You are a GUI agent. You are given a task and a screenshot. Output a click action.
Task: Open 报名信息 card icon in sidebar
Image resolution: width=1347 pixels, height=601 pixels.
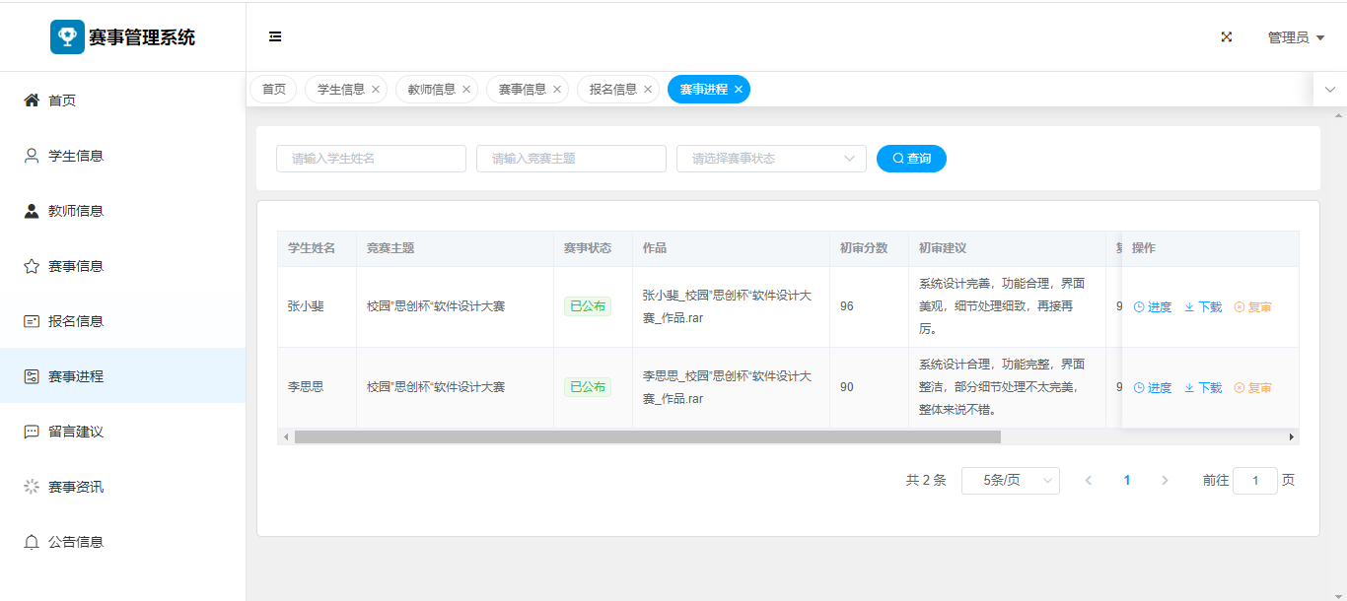[32, 321]
